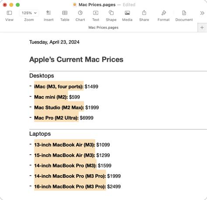Open the 125% zoom dropdown
Viewport: 207px width, 200px height.
click(x=29, y=13)
